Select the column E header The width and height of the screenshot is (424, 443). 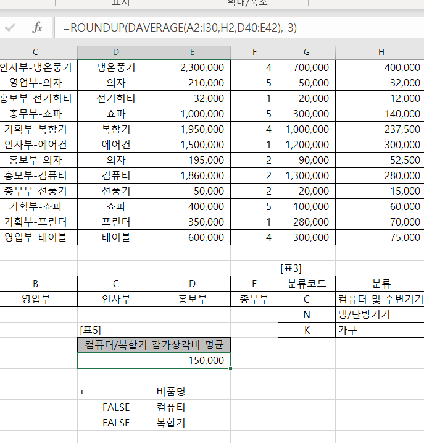[193, 52]
